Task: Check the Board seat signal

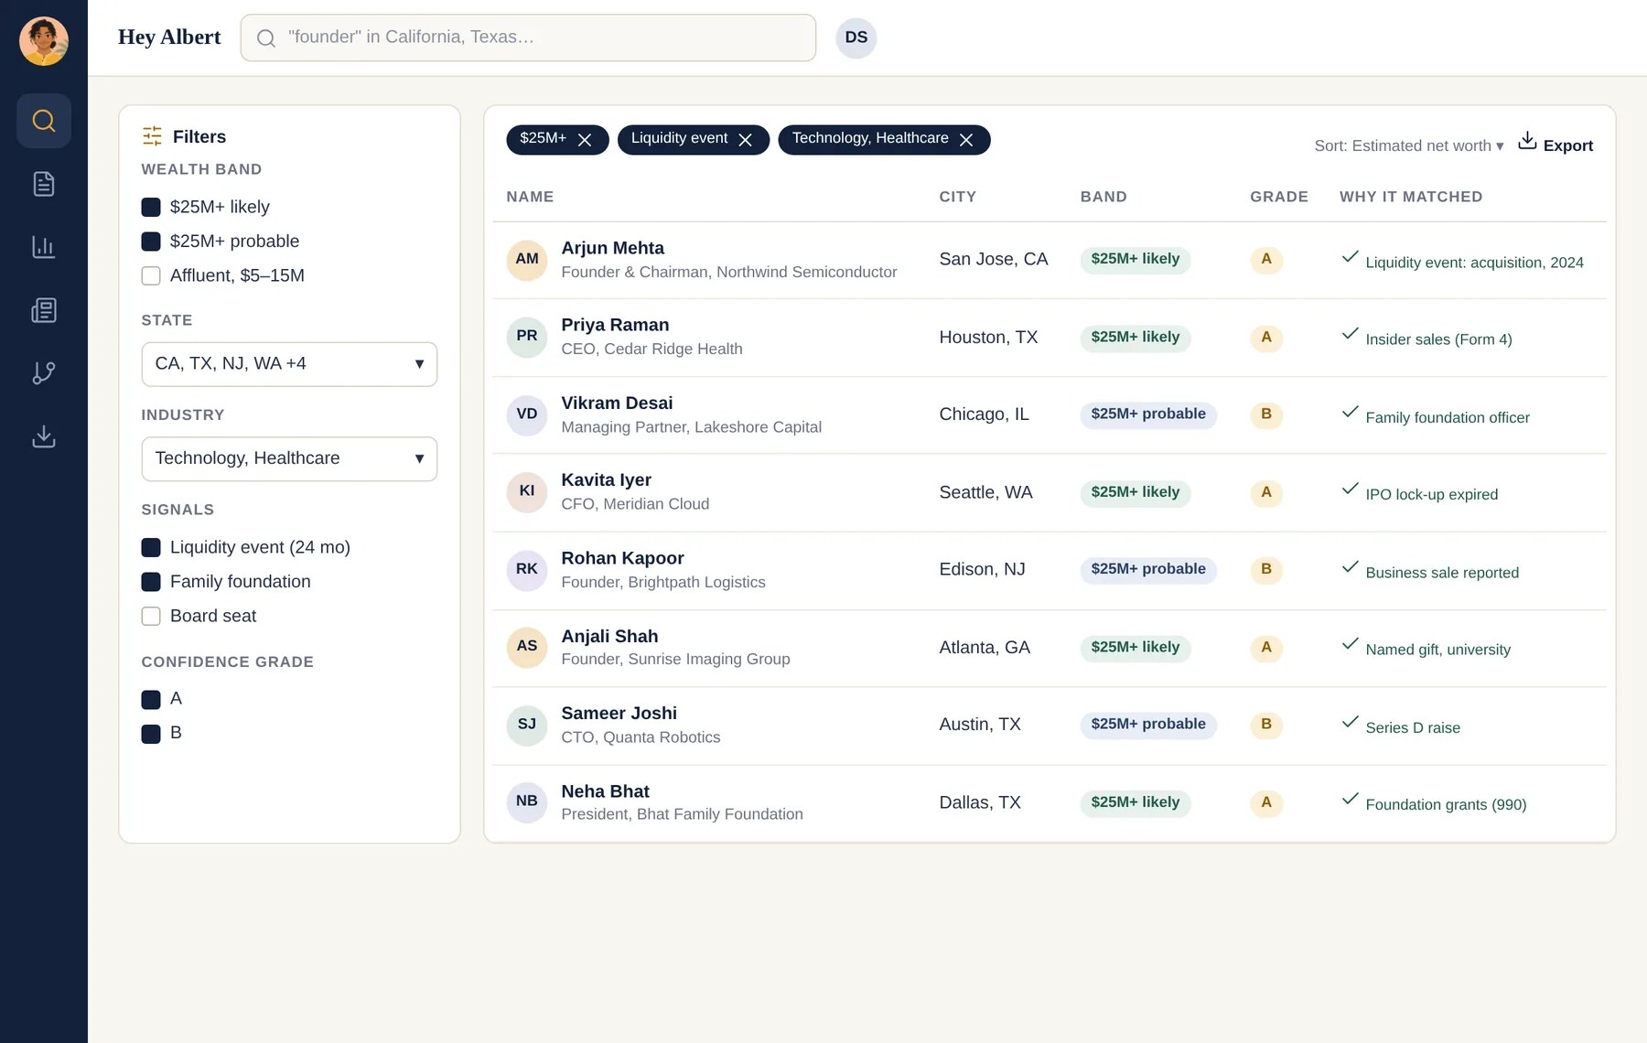Action: click(151, 616)
